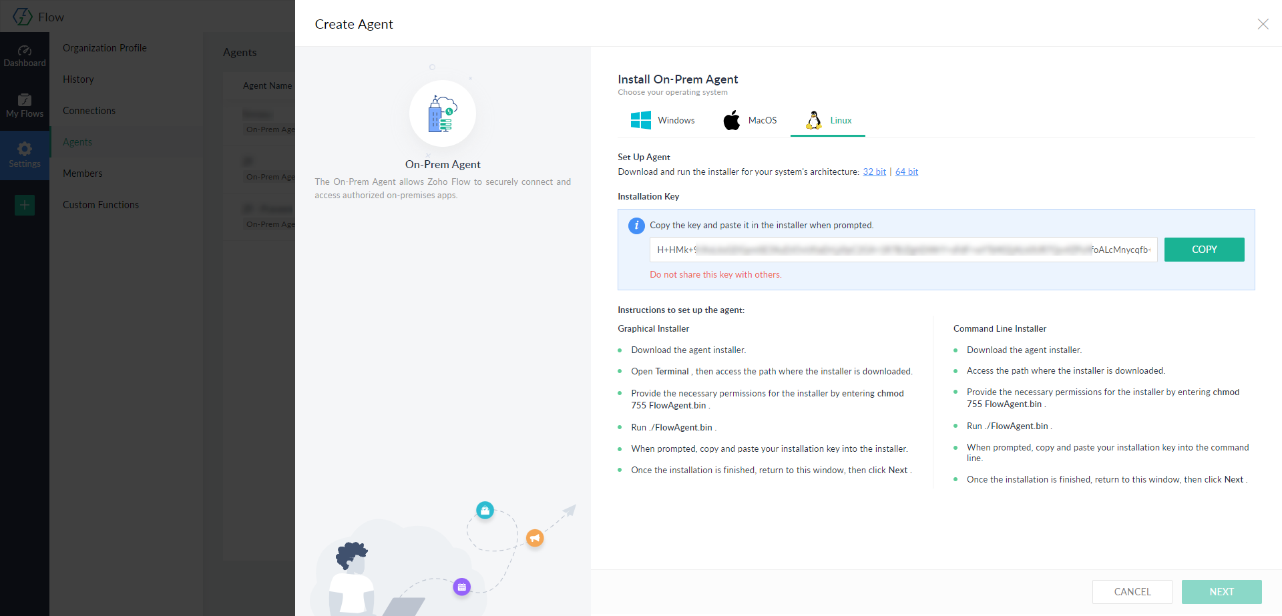Click 'Open Terminal' instruction line
Viewport: 1282px width, 616px height.
click(x=772, y=372)
